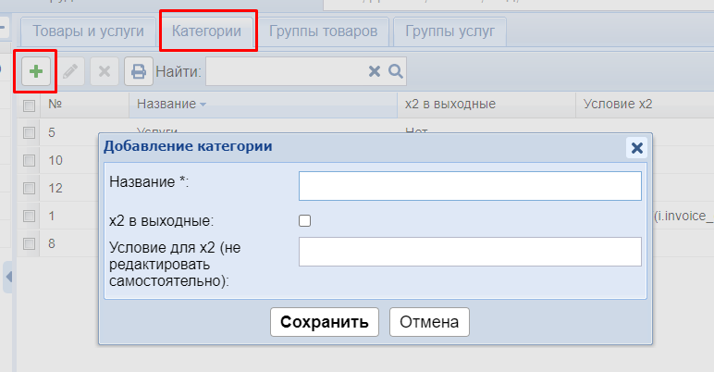
Task: Check the select-all header checkbox
Action: point(29,105)
